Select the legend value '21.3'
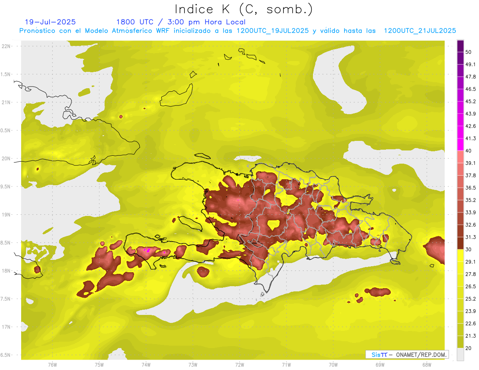479x370 pixels. pos(471,336)
